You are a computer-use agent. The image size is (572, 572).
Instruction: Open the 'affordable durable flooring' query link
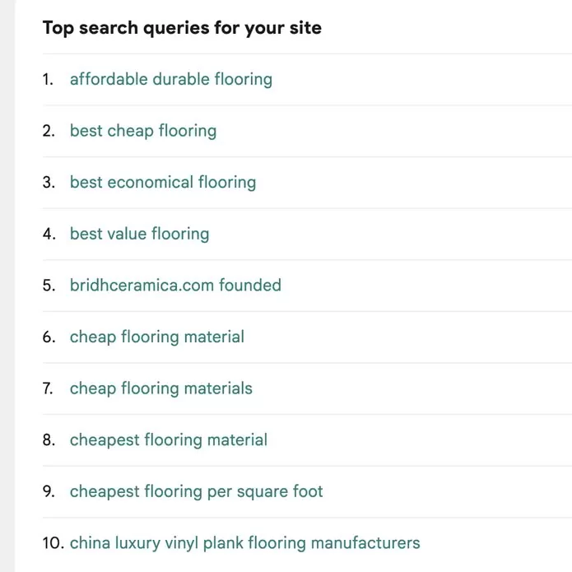click(x=170, y=80)
